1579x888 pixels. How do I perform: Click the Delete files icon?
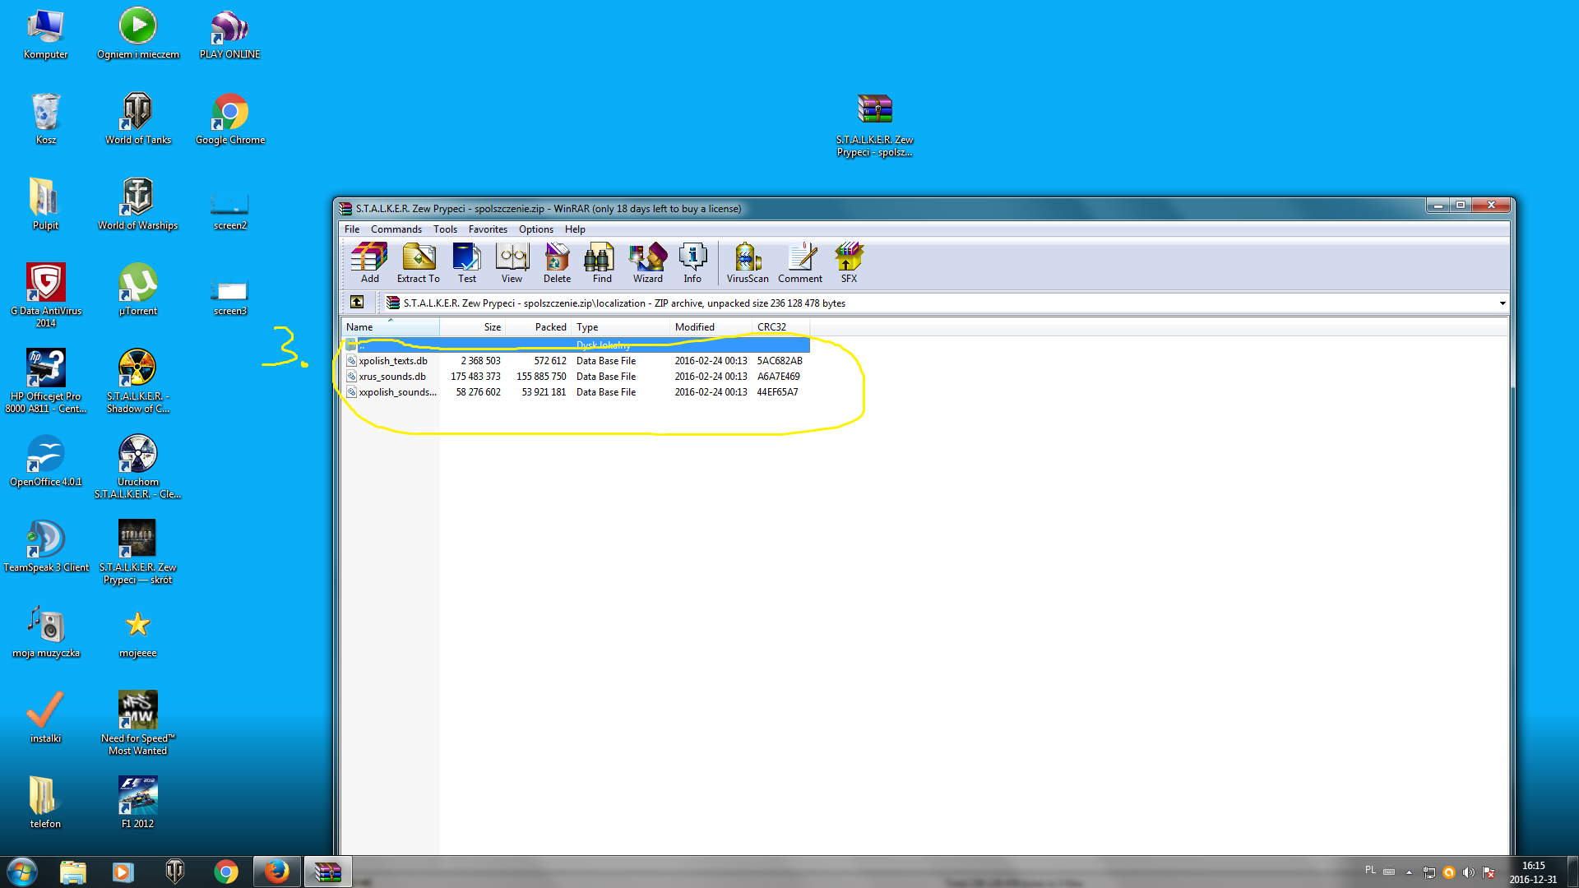pyautogui.click(x=557, y=262)
